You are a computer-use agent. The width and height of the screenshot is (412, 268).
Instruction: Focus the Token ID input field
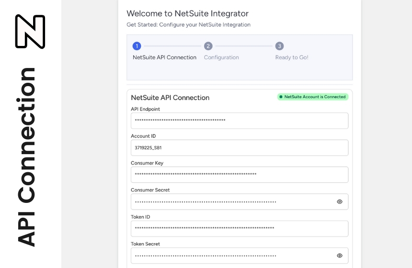[240, 229]
